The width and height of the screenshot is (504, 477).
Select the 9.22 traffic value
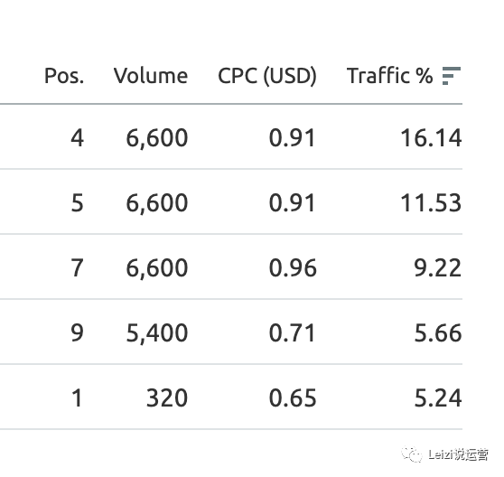(x=437, y=267)
